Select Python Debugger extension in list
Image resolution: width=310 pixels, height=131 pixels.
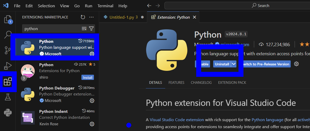pos(57,94)
